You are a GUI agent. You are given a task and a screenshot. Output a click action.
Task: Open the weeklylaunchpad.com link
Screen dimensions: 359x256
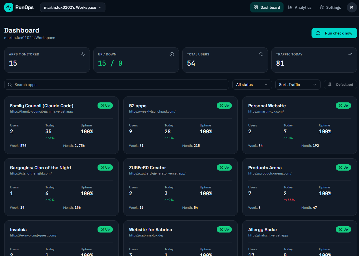point(152,111)
